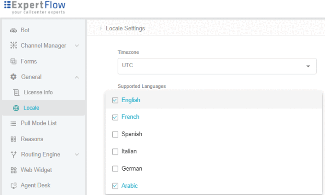Image resolution: width=325 pixels, height=195 pixels.
Task: Expand the Routing Engine chevron
Action: point(77,155)
